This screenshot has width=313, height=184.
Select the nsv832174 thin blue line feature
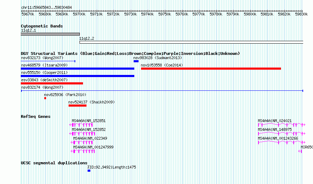(x=162, y=91)
